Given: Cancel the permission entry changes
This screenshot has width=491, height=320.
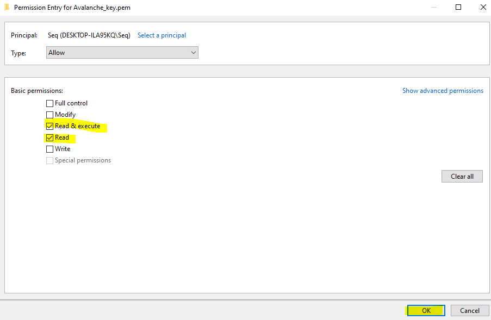Looking at the screenshot, I should [x=469, y=311].
